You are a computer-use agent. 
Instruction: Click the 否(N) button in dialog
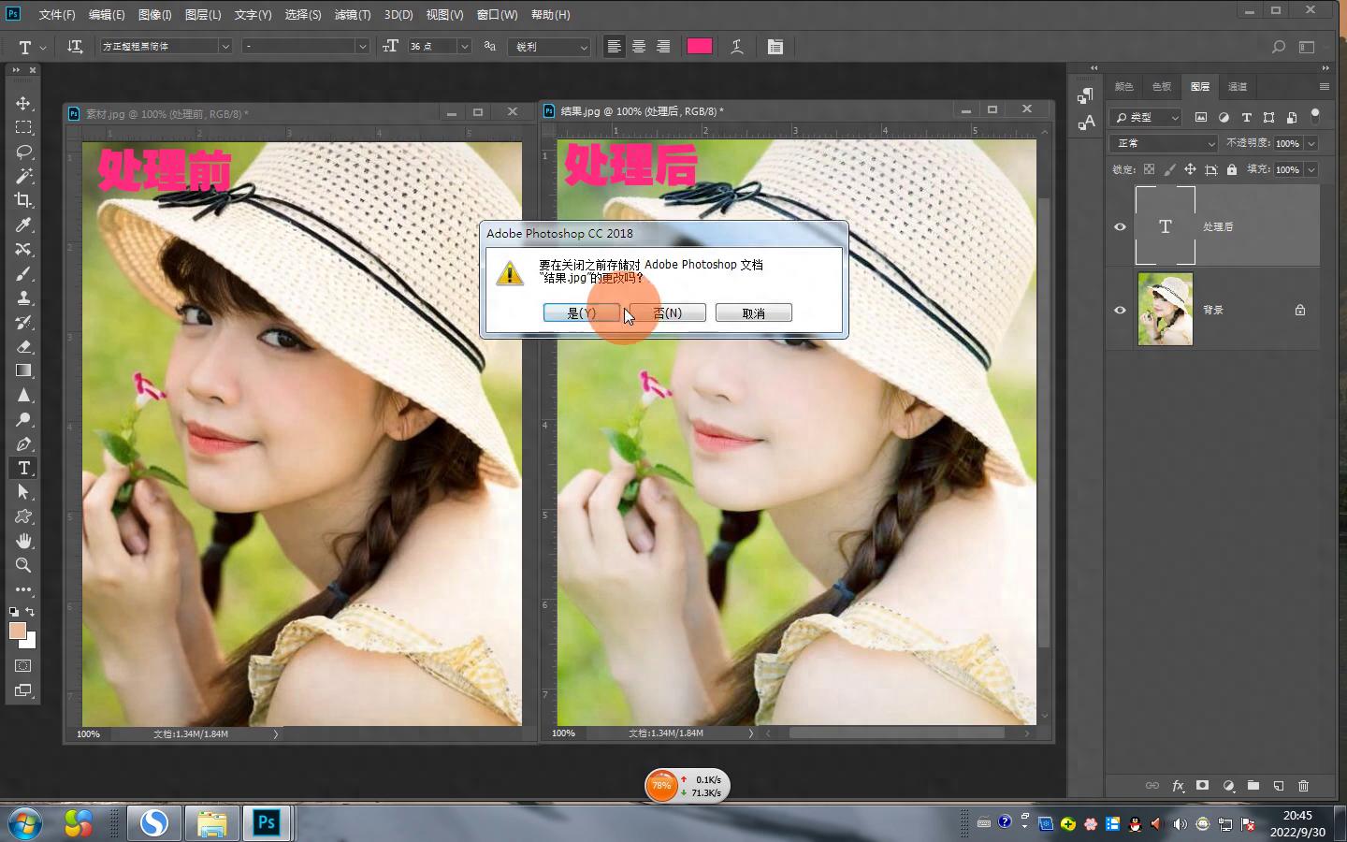[668, 313]
